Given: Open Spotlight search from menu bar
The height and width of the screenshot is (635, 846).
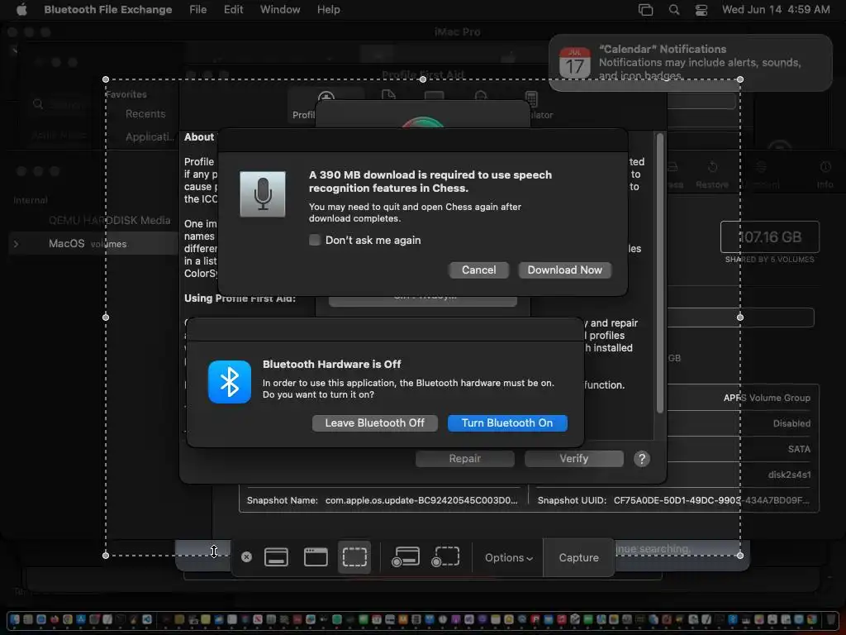Looking at the screenshot, I should coord(674,10).
